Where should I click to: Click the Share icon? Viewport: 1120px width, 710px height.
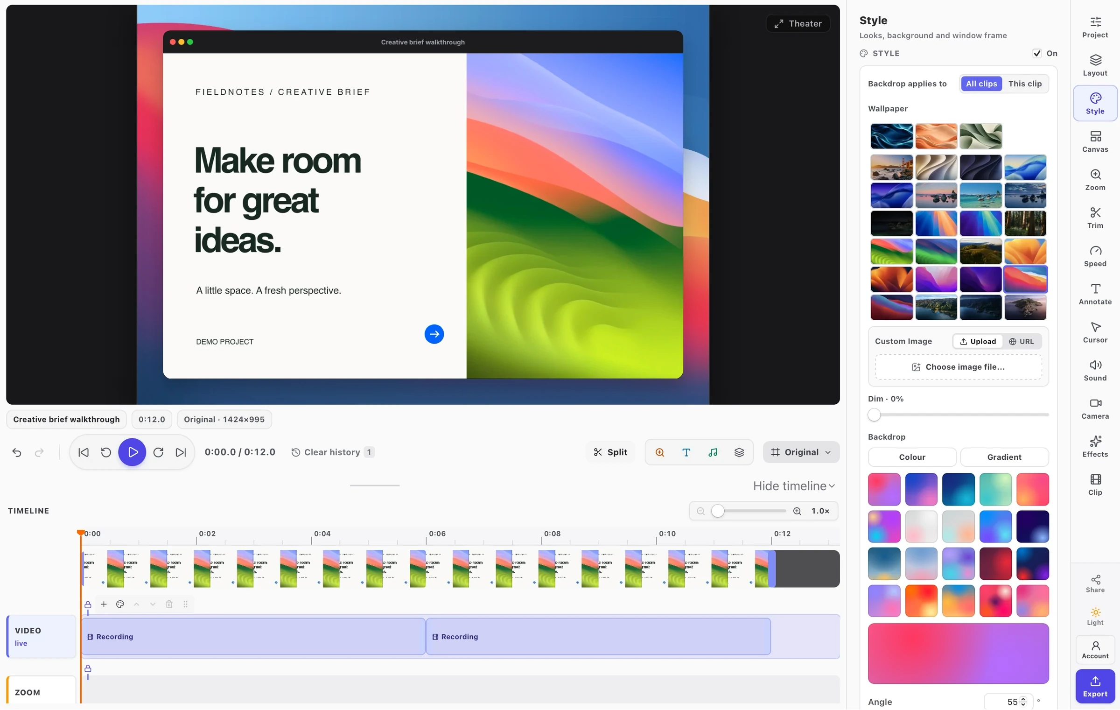pyautogui.click(x=1095, y=583)
